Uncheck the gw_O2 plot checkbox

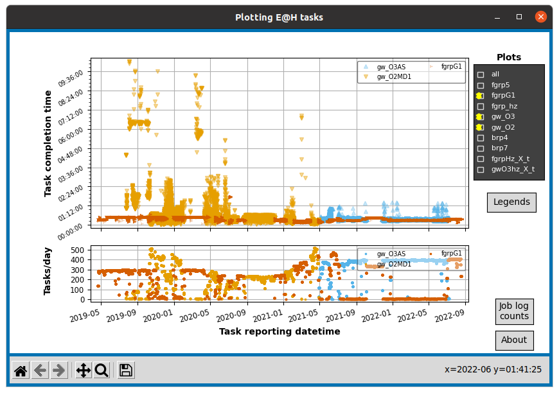pos(480,127)
